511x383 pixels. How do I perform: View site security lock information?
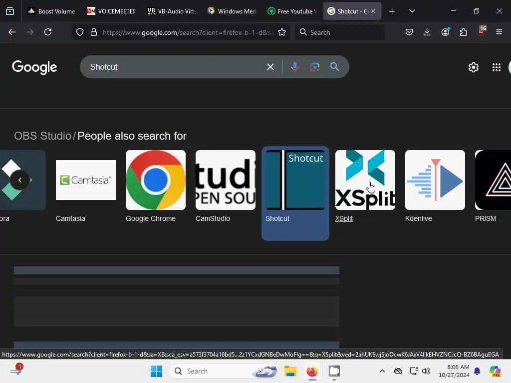[94, 32]
